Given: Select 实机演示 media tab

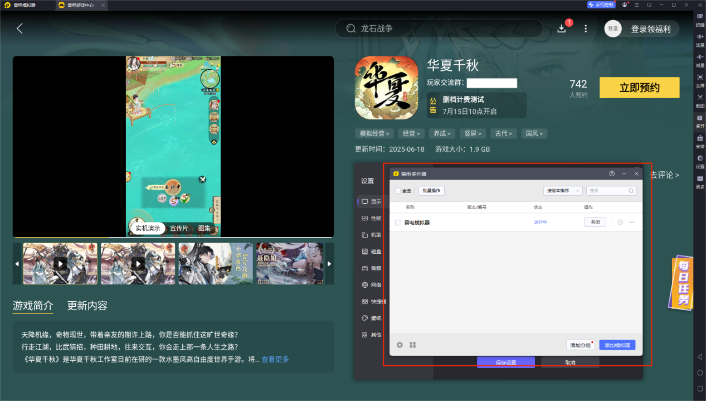Looking at the screenshot, I should [148, 228].
